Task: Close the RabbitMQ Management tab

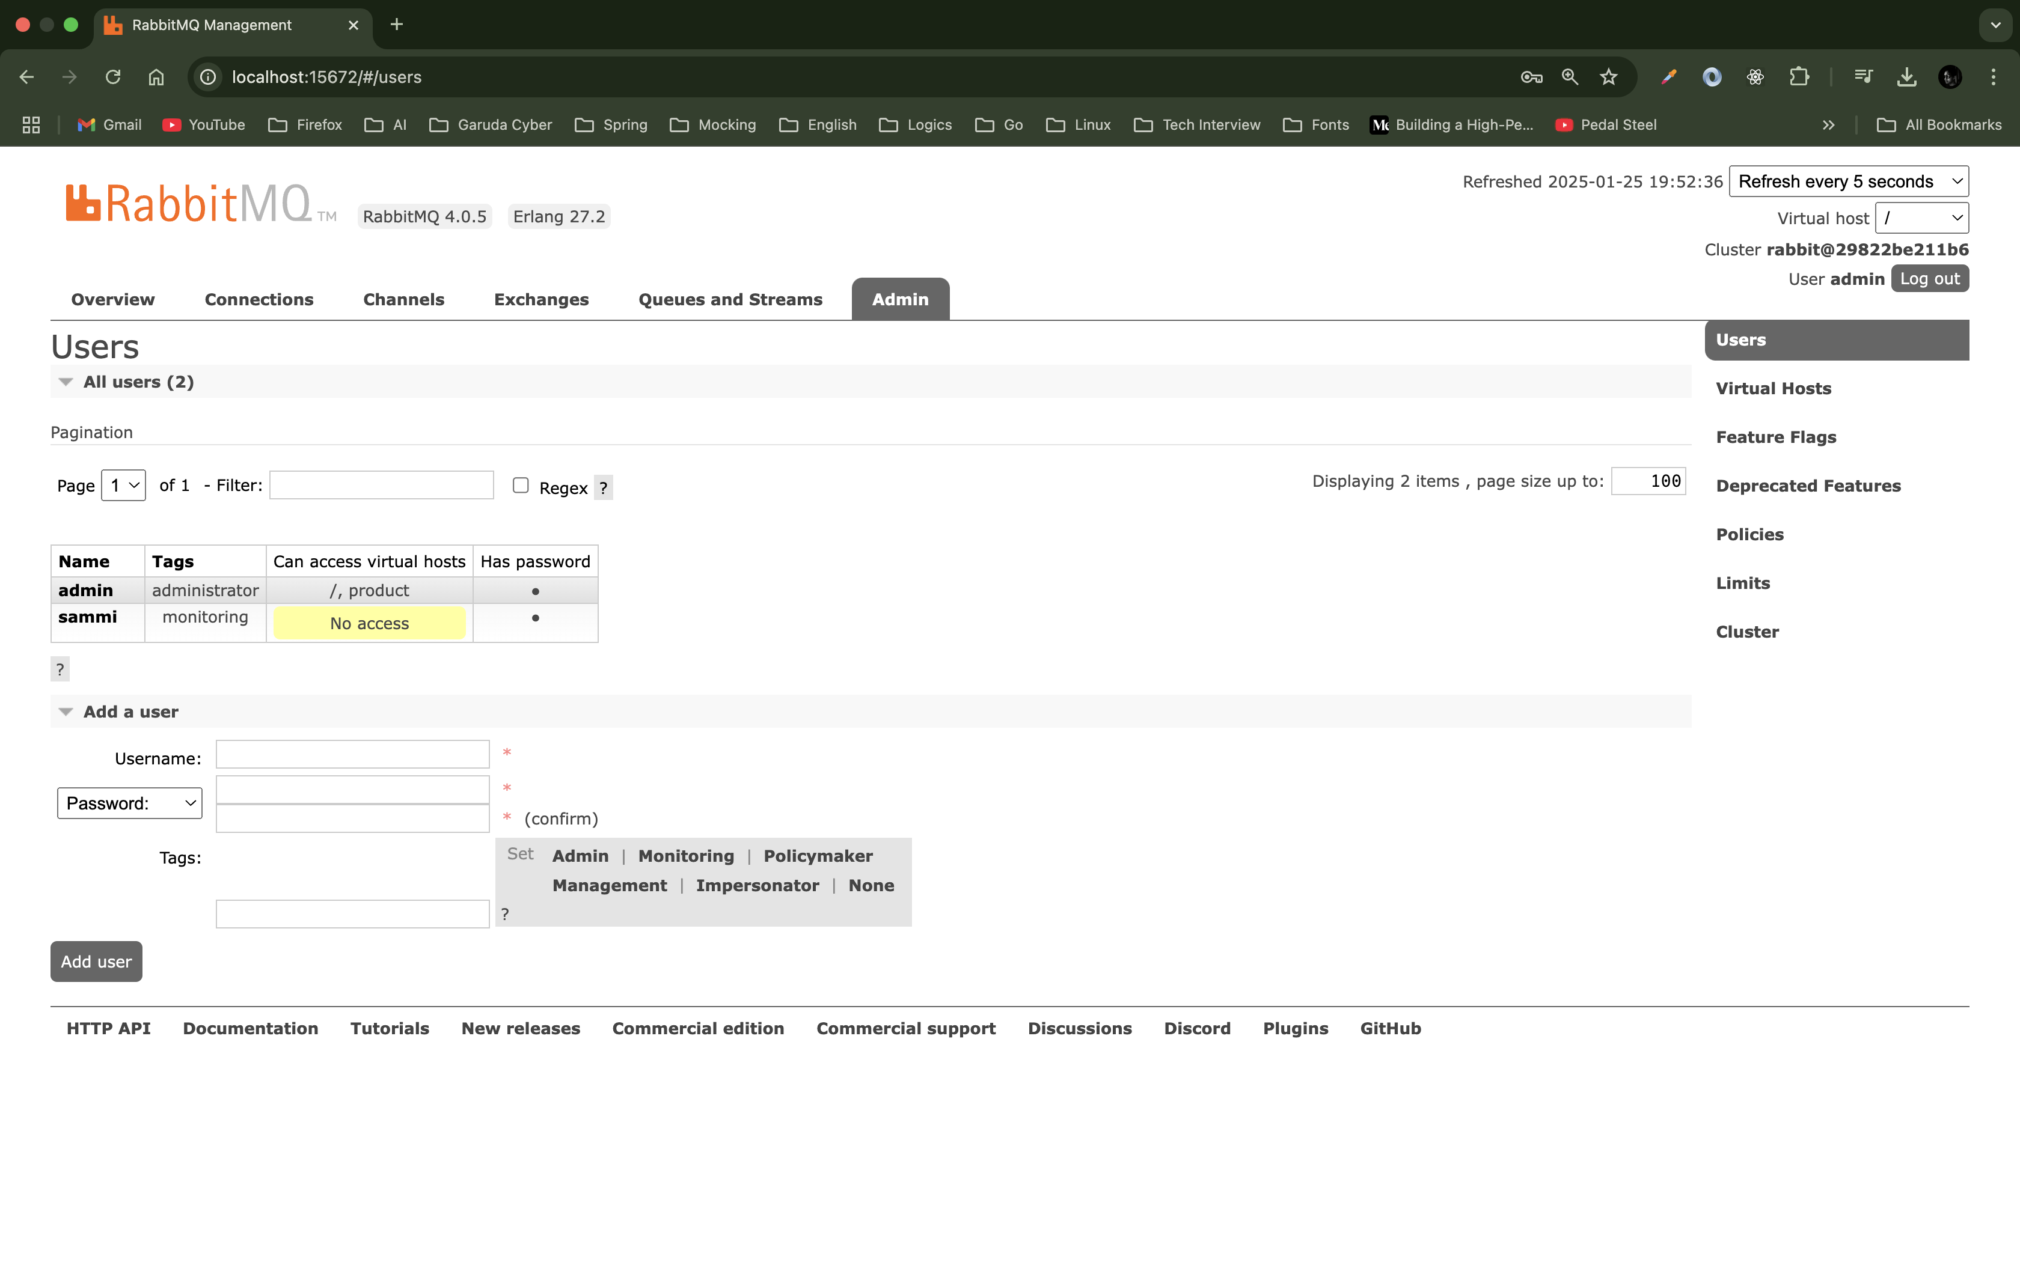Action: [353, 25]
